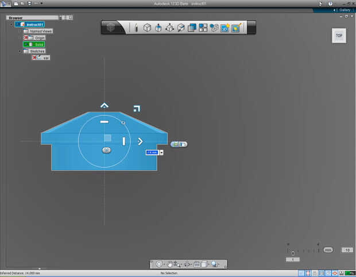The width and height of the screenshot is (356, 277).
Task: Close the Browser panel
Action: (x=71, y=17)
